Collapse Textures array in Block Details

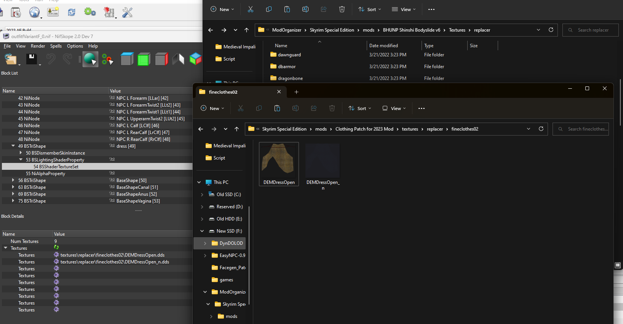click(x=6, y=248)
